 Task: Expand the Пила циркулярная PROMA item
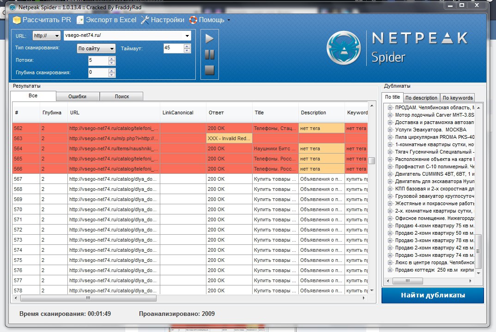[390, 137]
